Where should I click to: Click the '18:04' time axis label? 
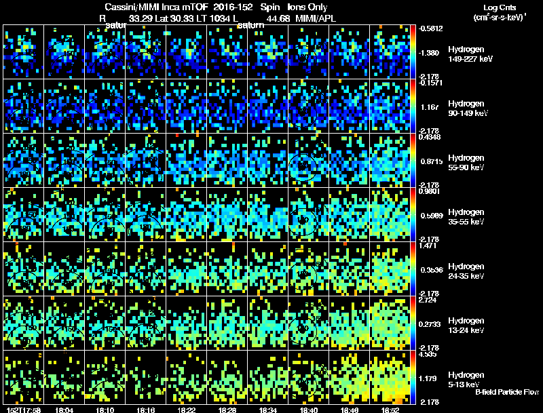64,410
